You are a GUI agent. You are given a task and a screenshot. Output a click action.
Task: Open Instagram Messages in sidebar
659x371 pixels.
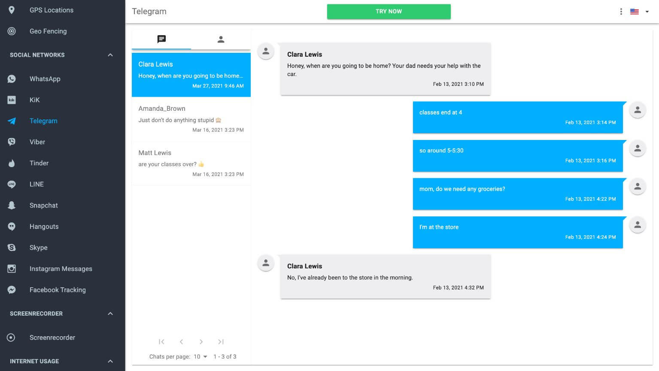[x=61, y=269]
